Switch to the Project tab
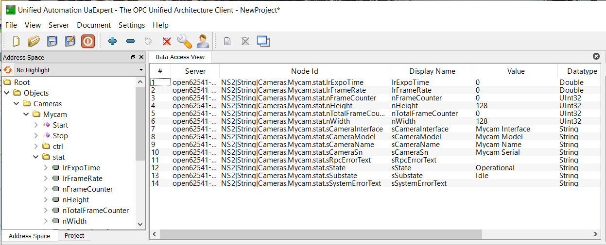 74,236
